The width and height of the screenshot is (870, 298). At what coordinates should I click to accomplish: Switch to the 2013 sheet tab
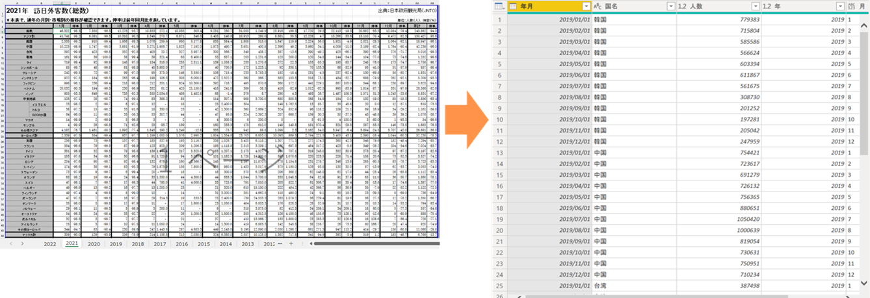coord(248,244)
